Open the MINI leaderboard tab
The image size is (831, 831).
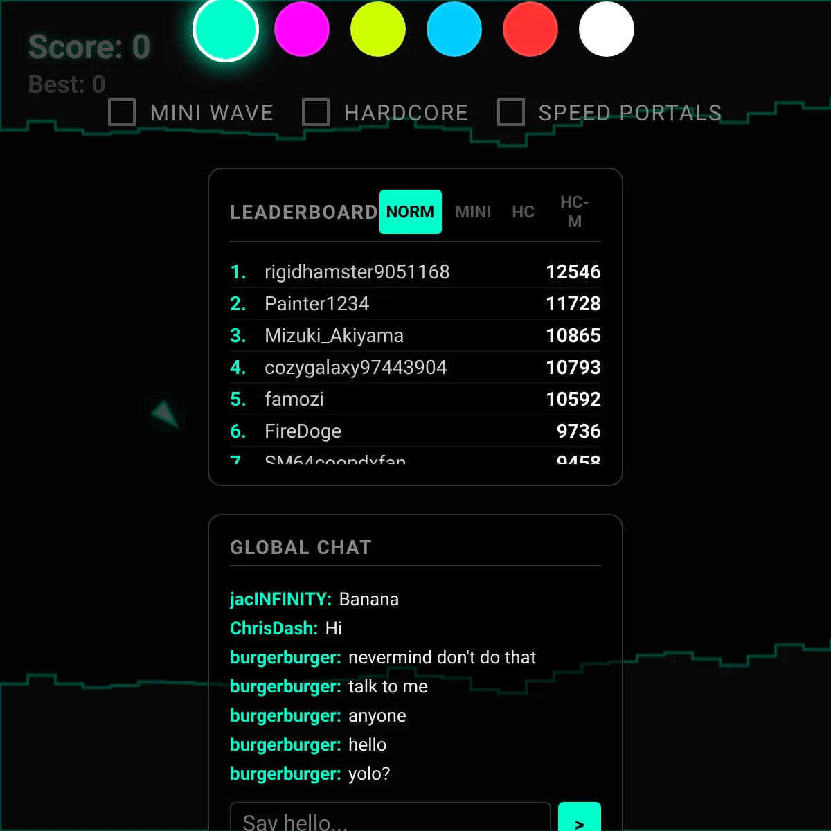pos(473,212)
